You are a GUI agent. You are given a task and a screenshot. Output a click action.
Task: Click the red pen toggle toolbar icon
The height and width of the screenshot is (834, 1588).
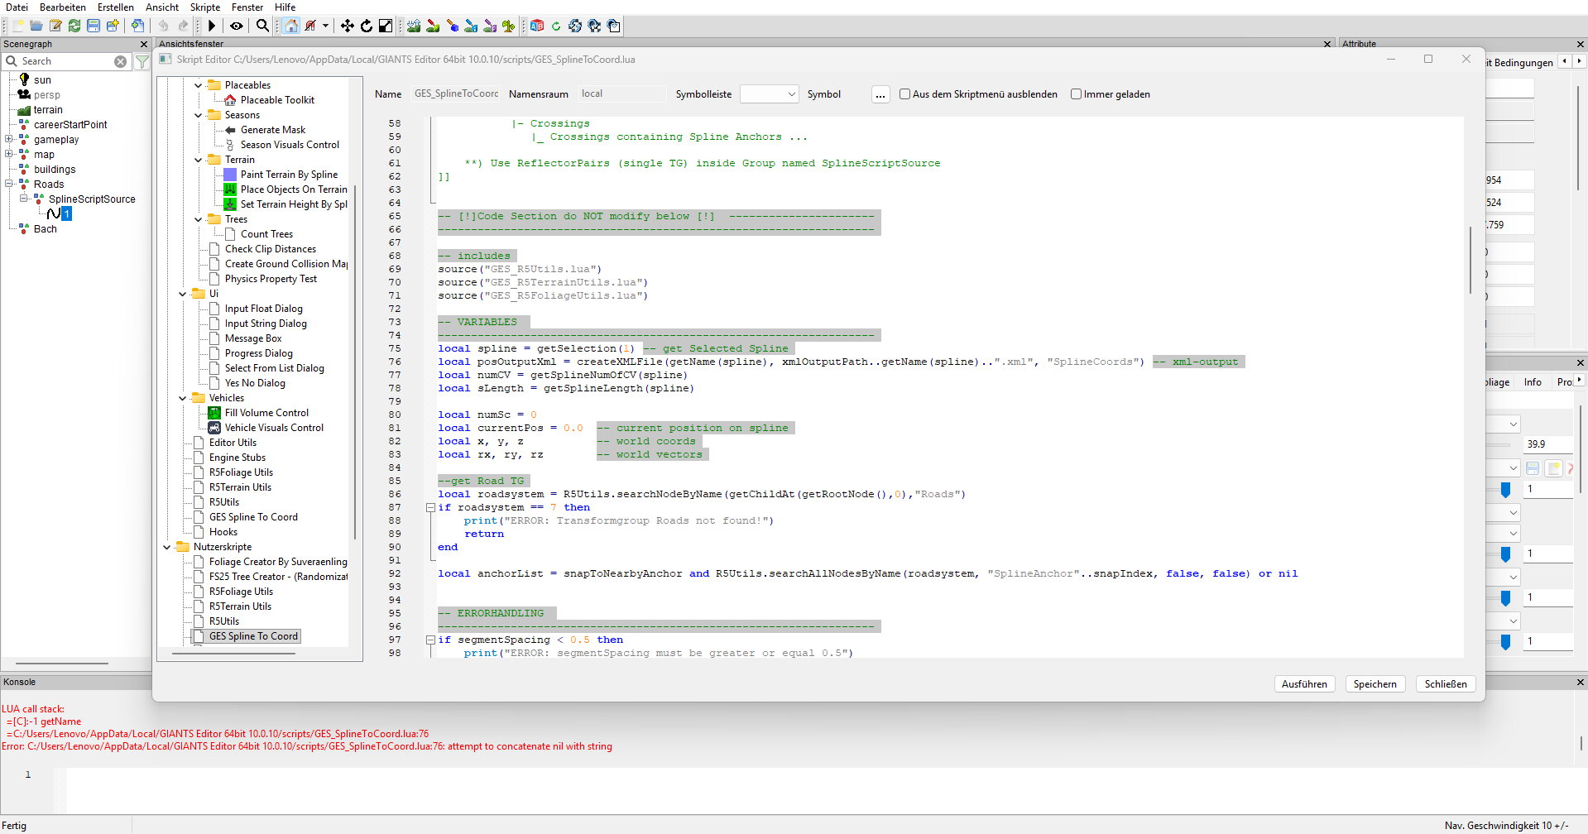point(310,26)
